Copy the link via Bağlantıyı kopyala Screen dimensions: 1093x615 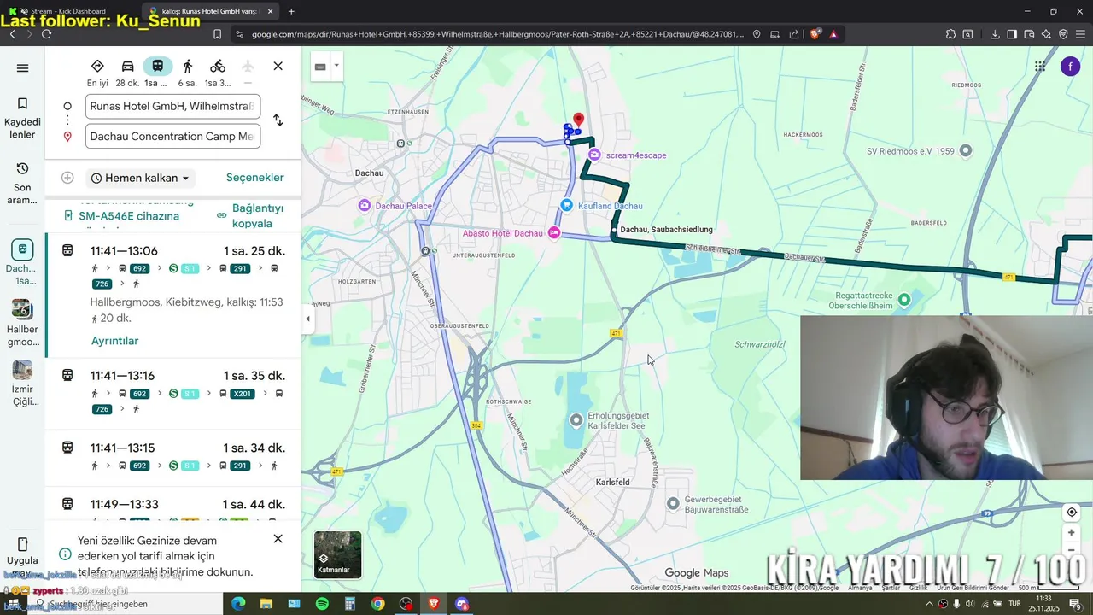coord(251,215)
